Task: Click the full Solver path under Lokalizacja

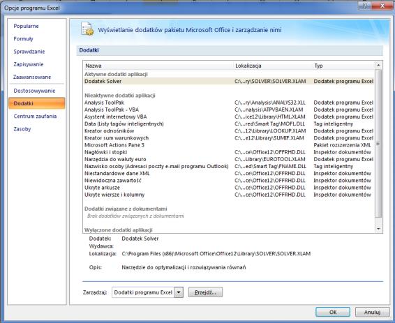Action: click(x=216, y=254)
